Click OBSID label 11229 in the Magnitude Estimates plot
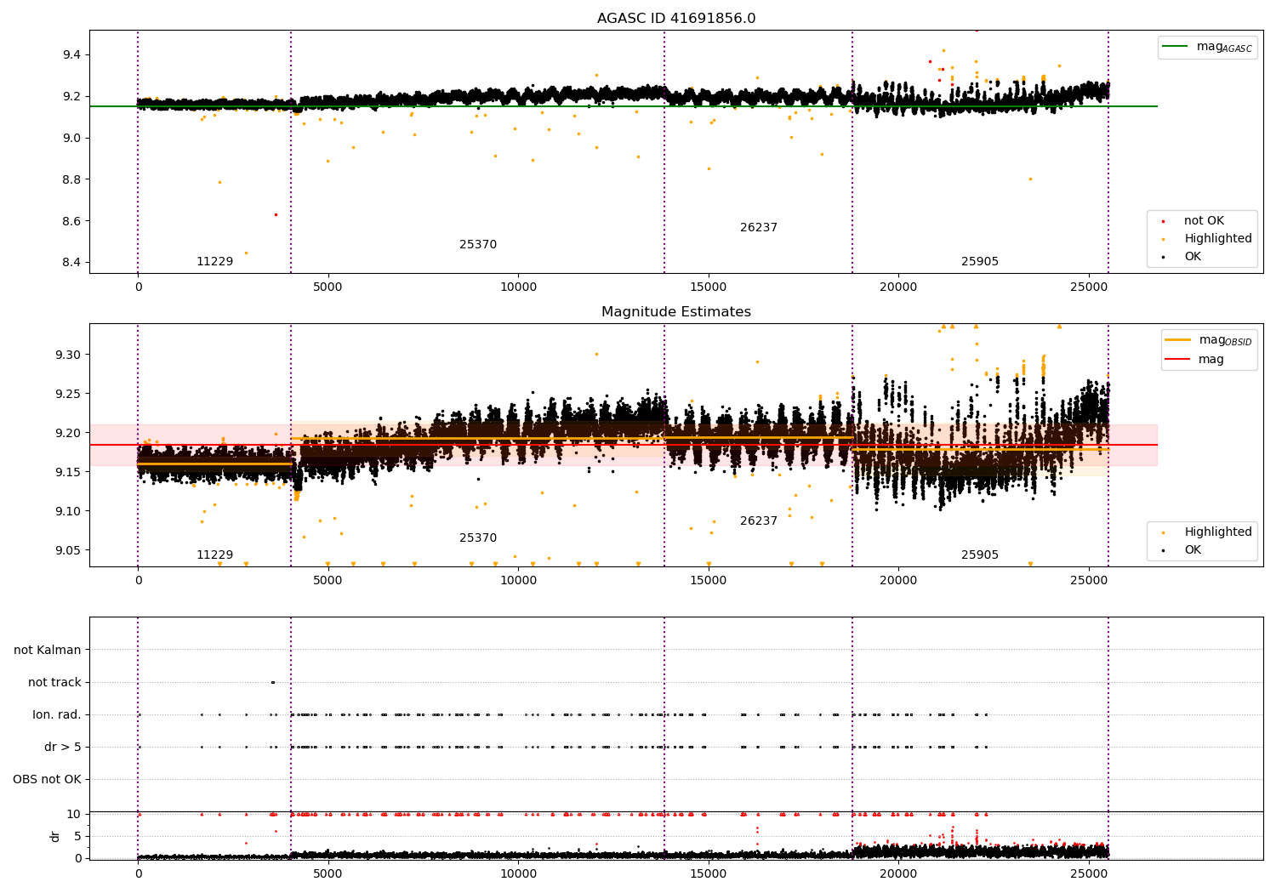This screenshot has width=1276, height=893. tap(214, 555)
